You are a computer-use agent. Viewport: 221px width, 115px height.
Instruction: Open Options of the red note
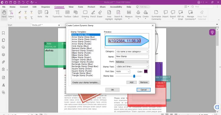[161, 86]
